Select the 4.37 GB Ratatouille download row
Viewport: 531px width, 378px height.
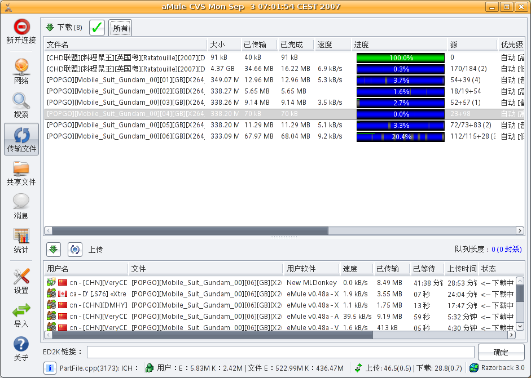coord(284,69)
